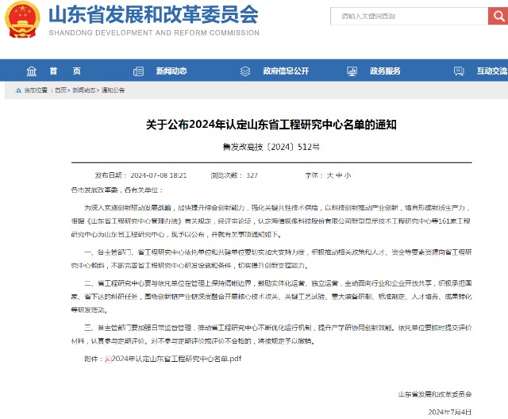Open the 新闻动态 navigation menu item
Image resolution: width=508 pixels, height=419 pixels.
pyautogui.click(x=171, y=71)
